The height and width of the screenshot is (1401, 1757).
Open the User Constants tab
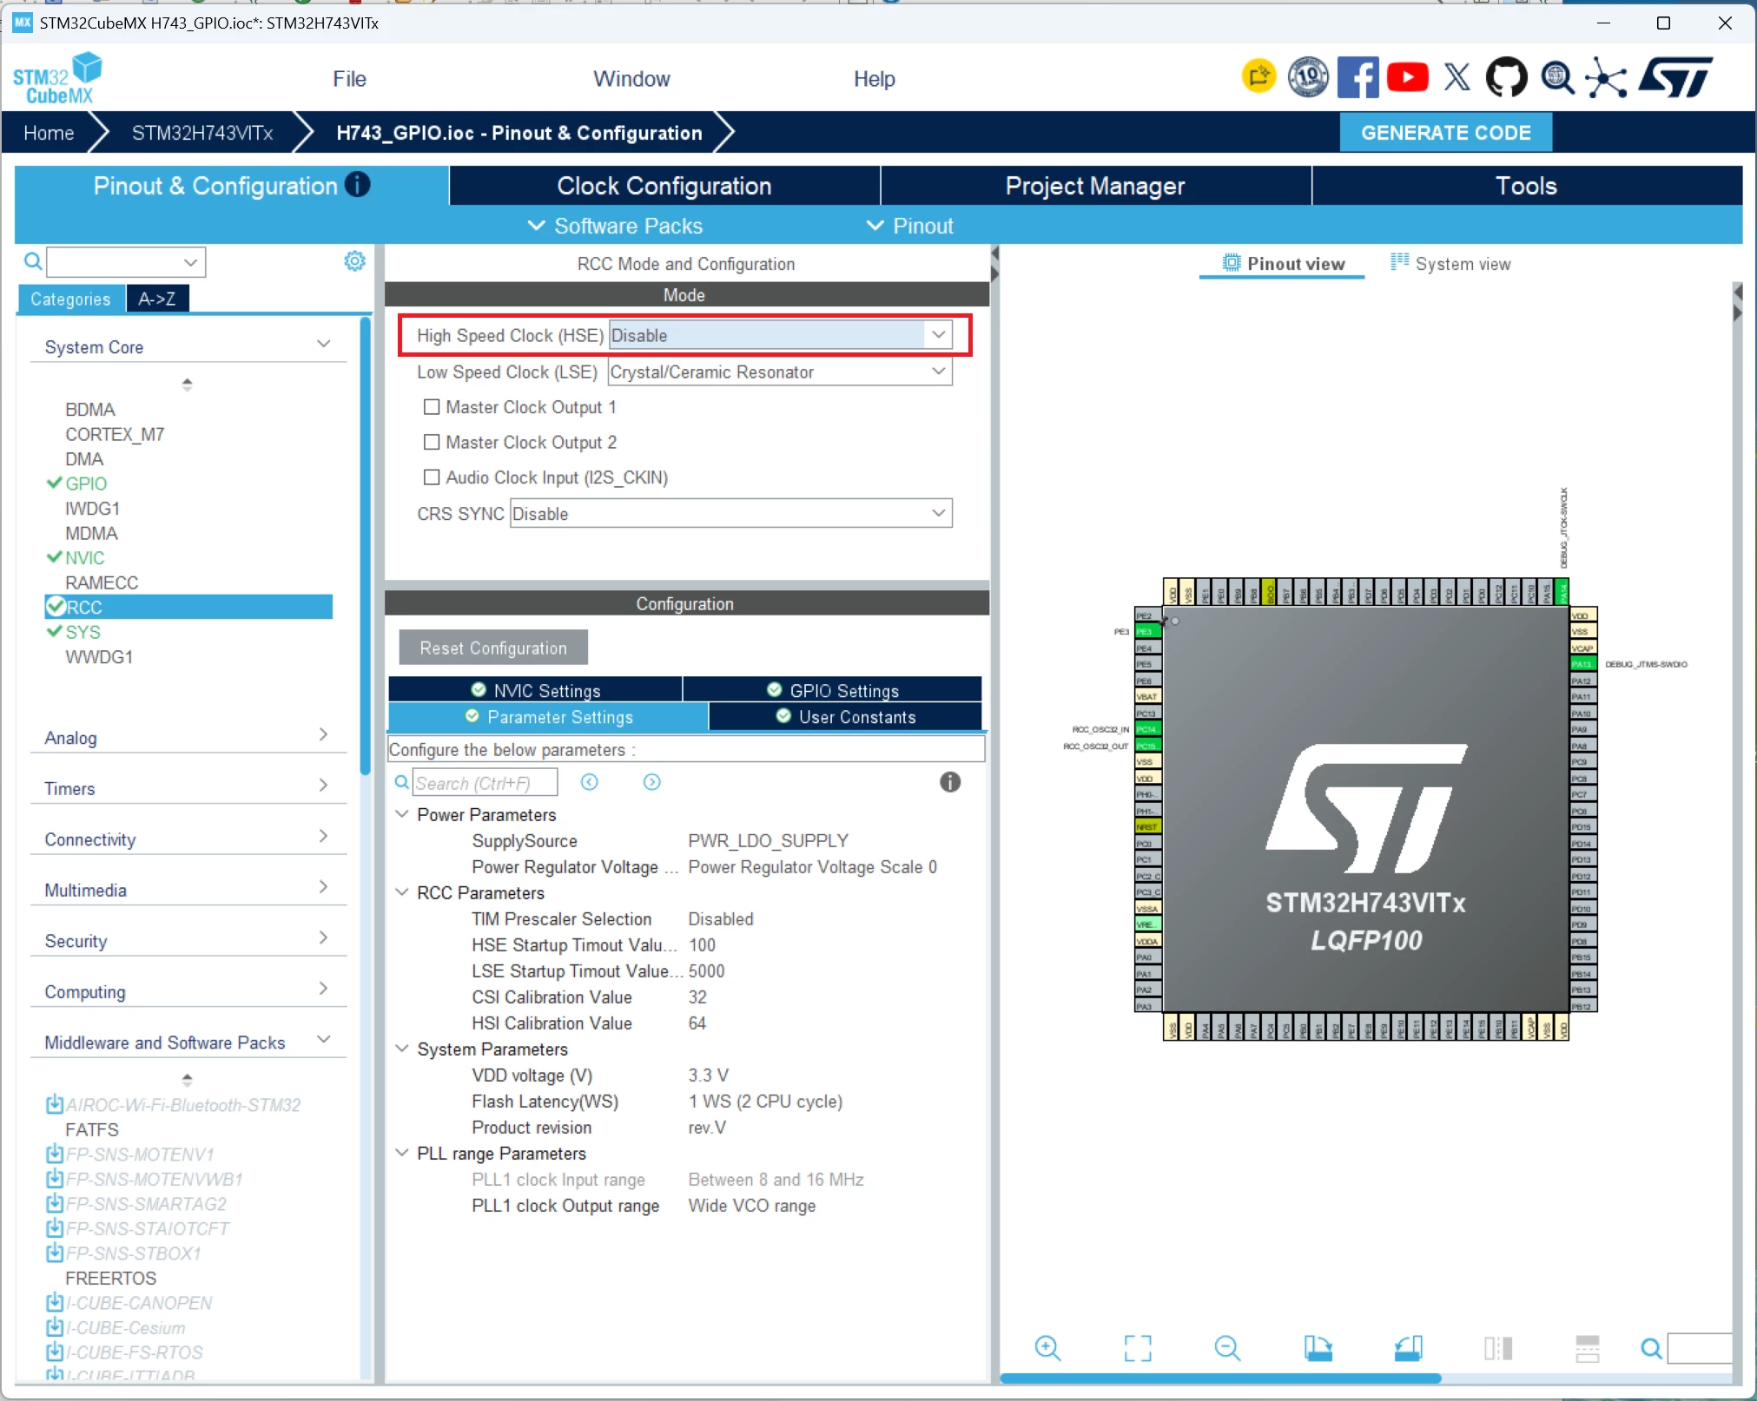click(x=845, y=716)
